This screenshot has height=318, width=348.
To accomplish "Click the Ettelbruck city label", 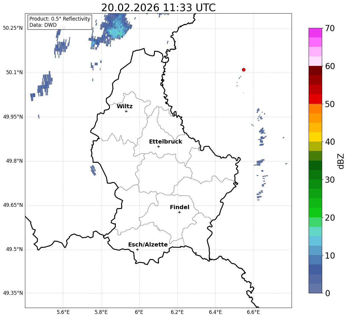I will click(165, 142).
